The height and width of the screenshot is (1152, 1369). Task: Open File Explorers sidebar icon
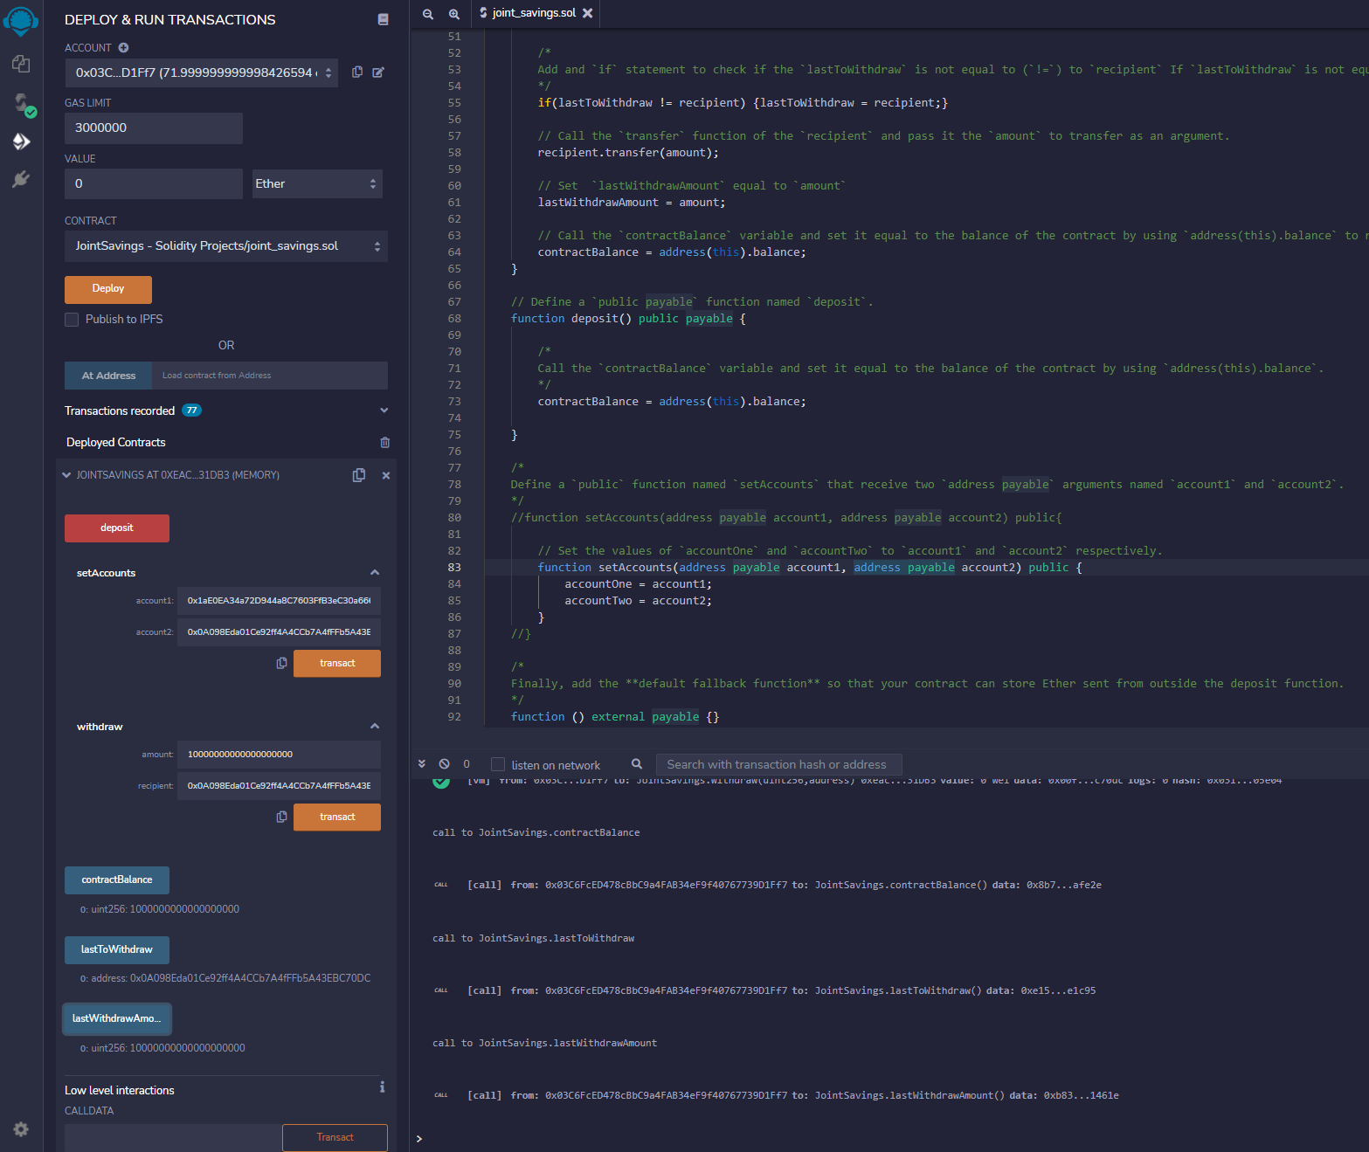pos(21,64)
